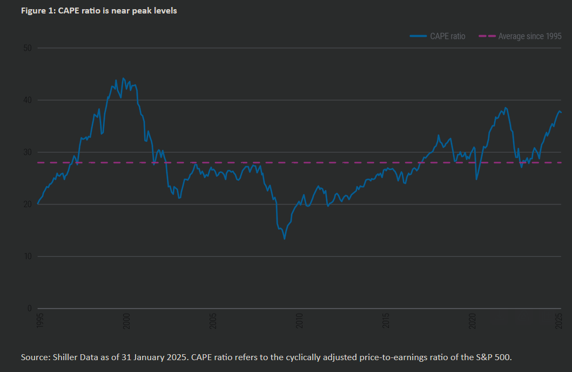Select the 2020 x-axis year label
This screenshot has width=572, height=372.
(473, 320)
